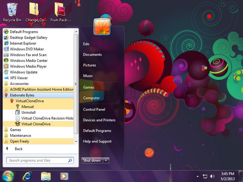Open Windows Media Player from the taskbar

click(64, 176)
